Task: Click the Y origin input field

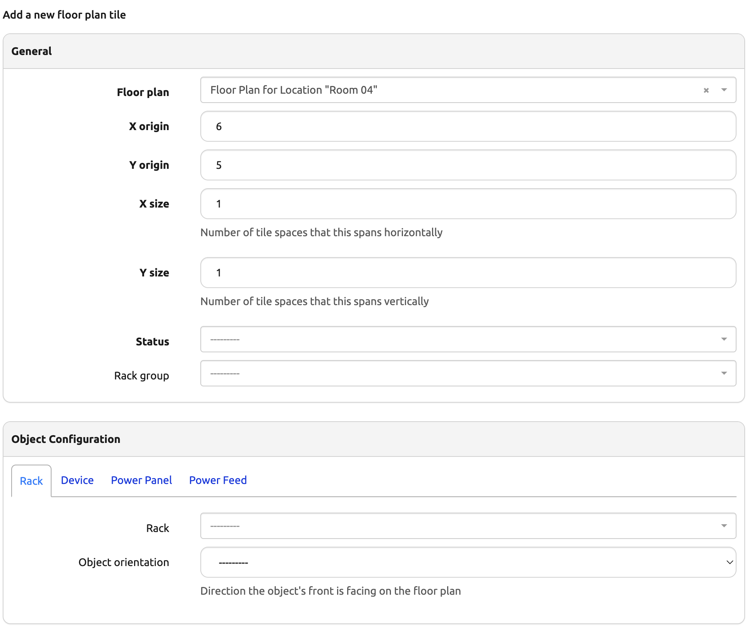Action: point(468,165)
